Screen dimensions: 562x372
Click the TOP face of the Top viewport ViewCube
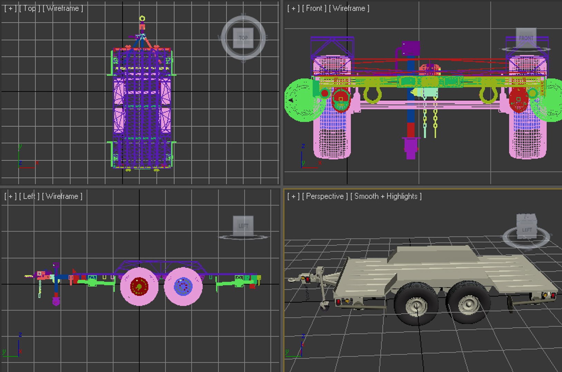(x=243, y=38)
